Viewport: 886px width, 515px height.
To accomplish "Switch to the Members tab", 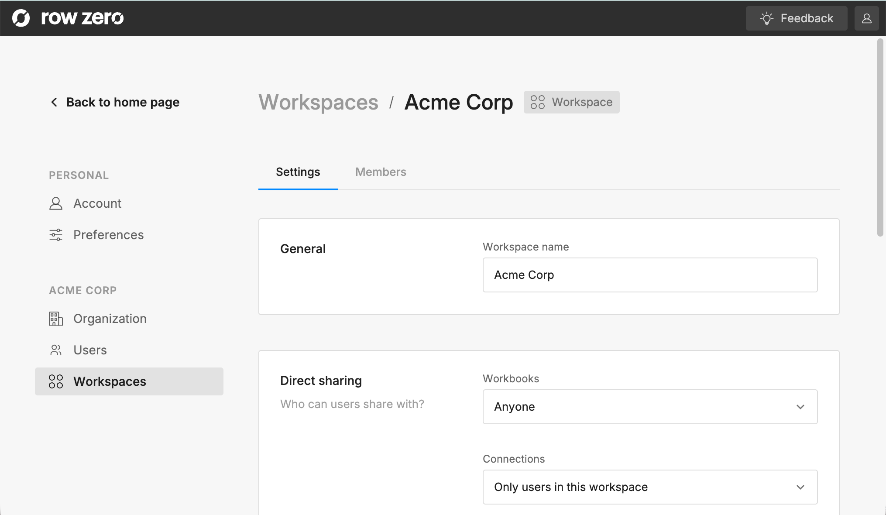I will 381,172.
